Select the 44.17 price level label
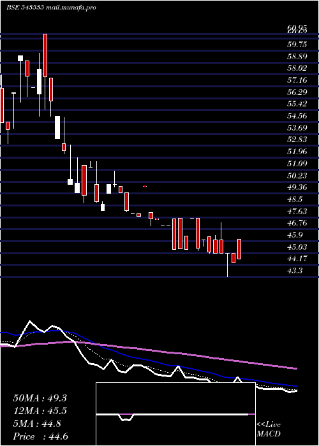The image size is (319, 446). point(297,259)
